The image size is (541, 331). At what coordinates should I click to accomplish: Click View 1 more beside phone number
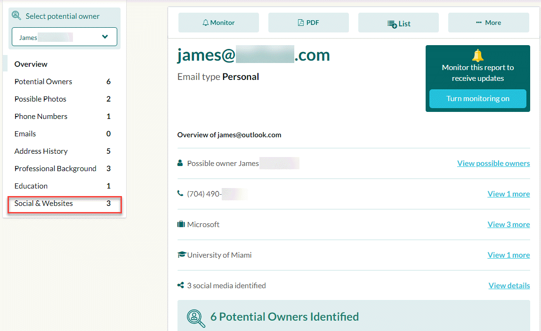(509, 194)
